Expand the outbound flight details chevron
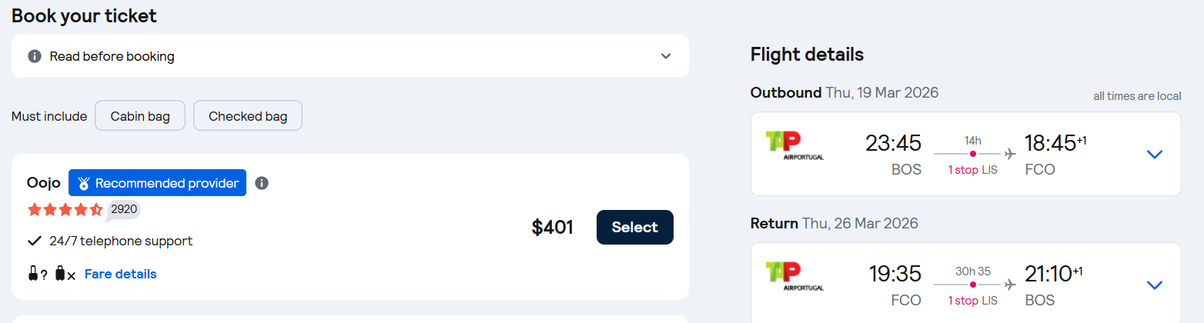The width and height of the screenshot is (1204, 323). 1154,155
